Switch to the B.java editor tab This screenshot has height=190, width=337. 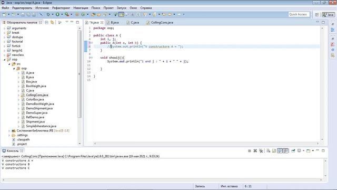pos(113,22)
